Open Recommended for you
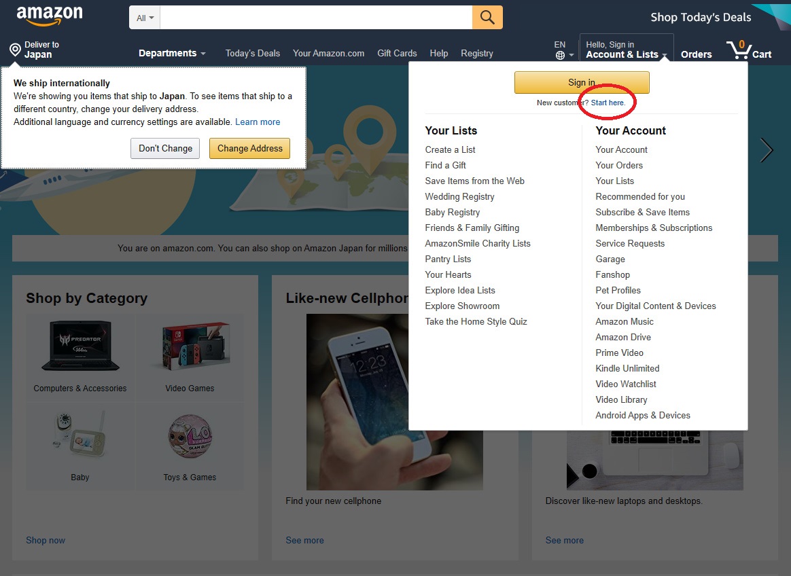The height and width of the screenshot is (576, 791). (x=640, y=197)
